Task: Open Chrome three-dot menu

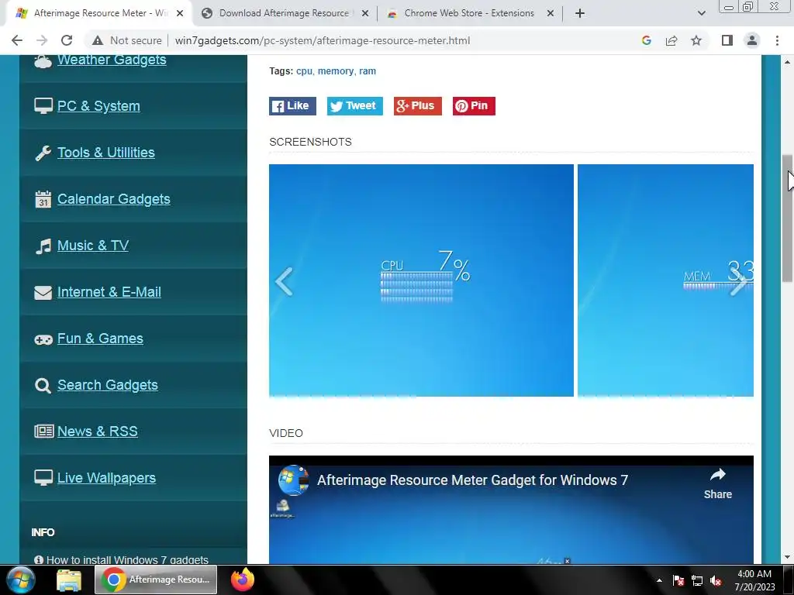Action: [x=777, y=40]
